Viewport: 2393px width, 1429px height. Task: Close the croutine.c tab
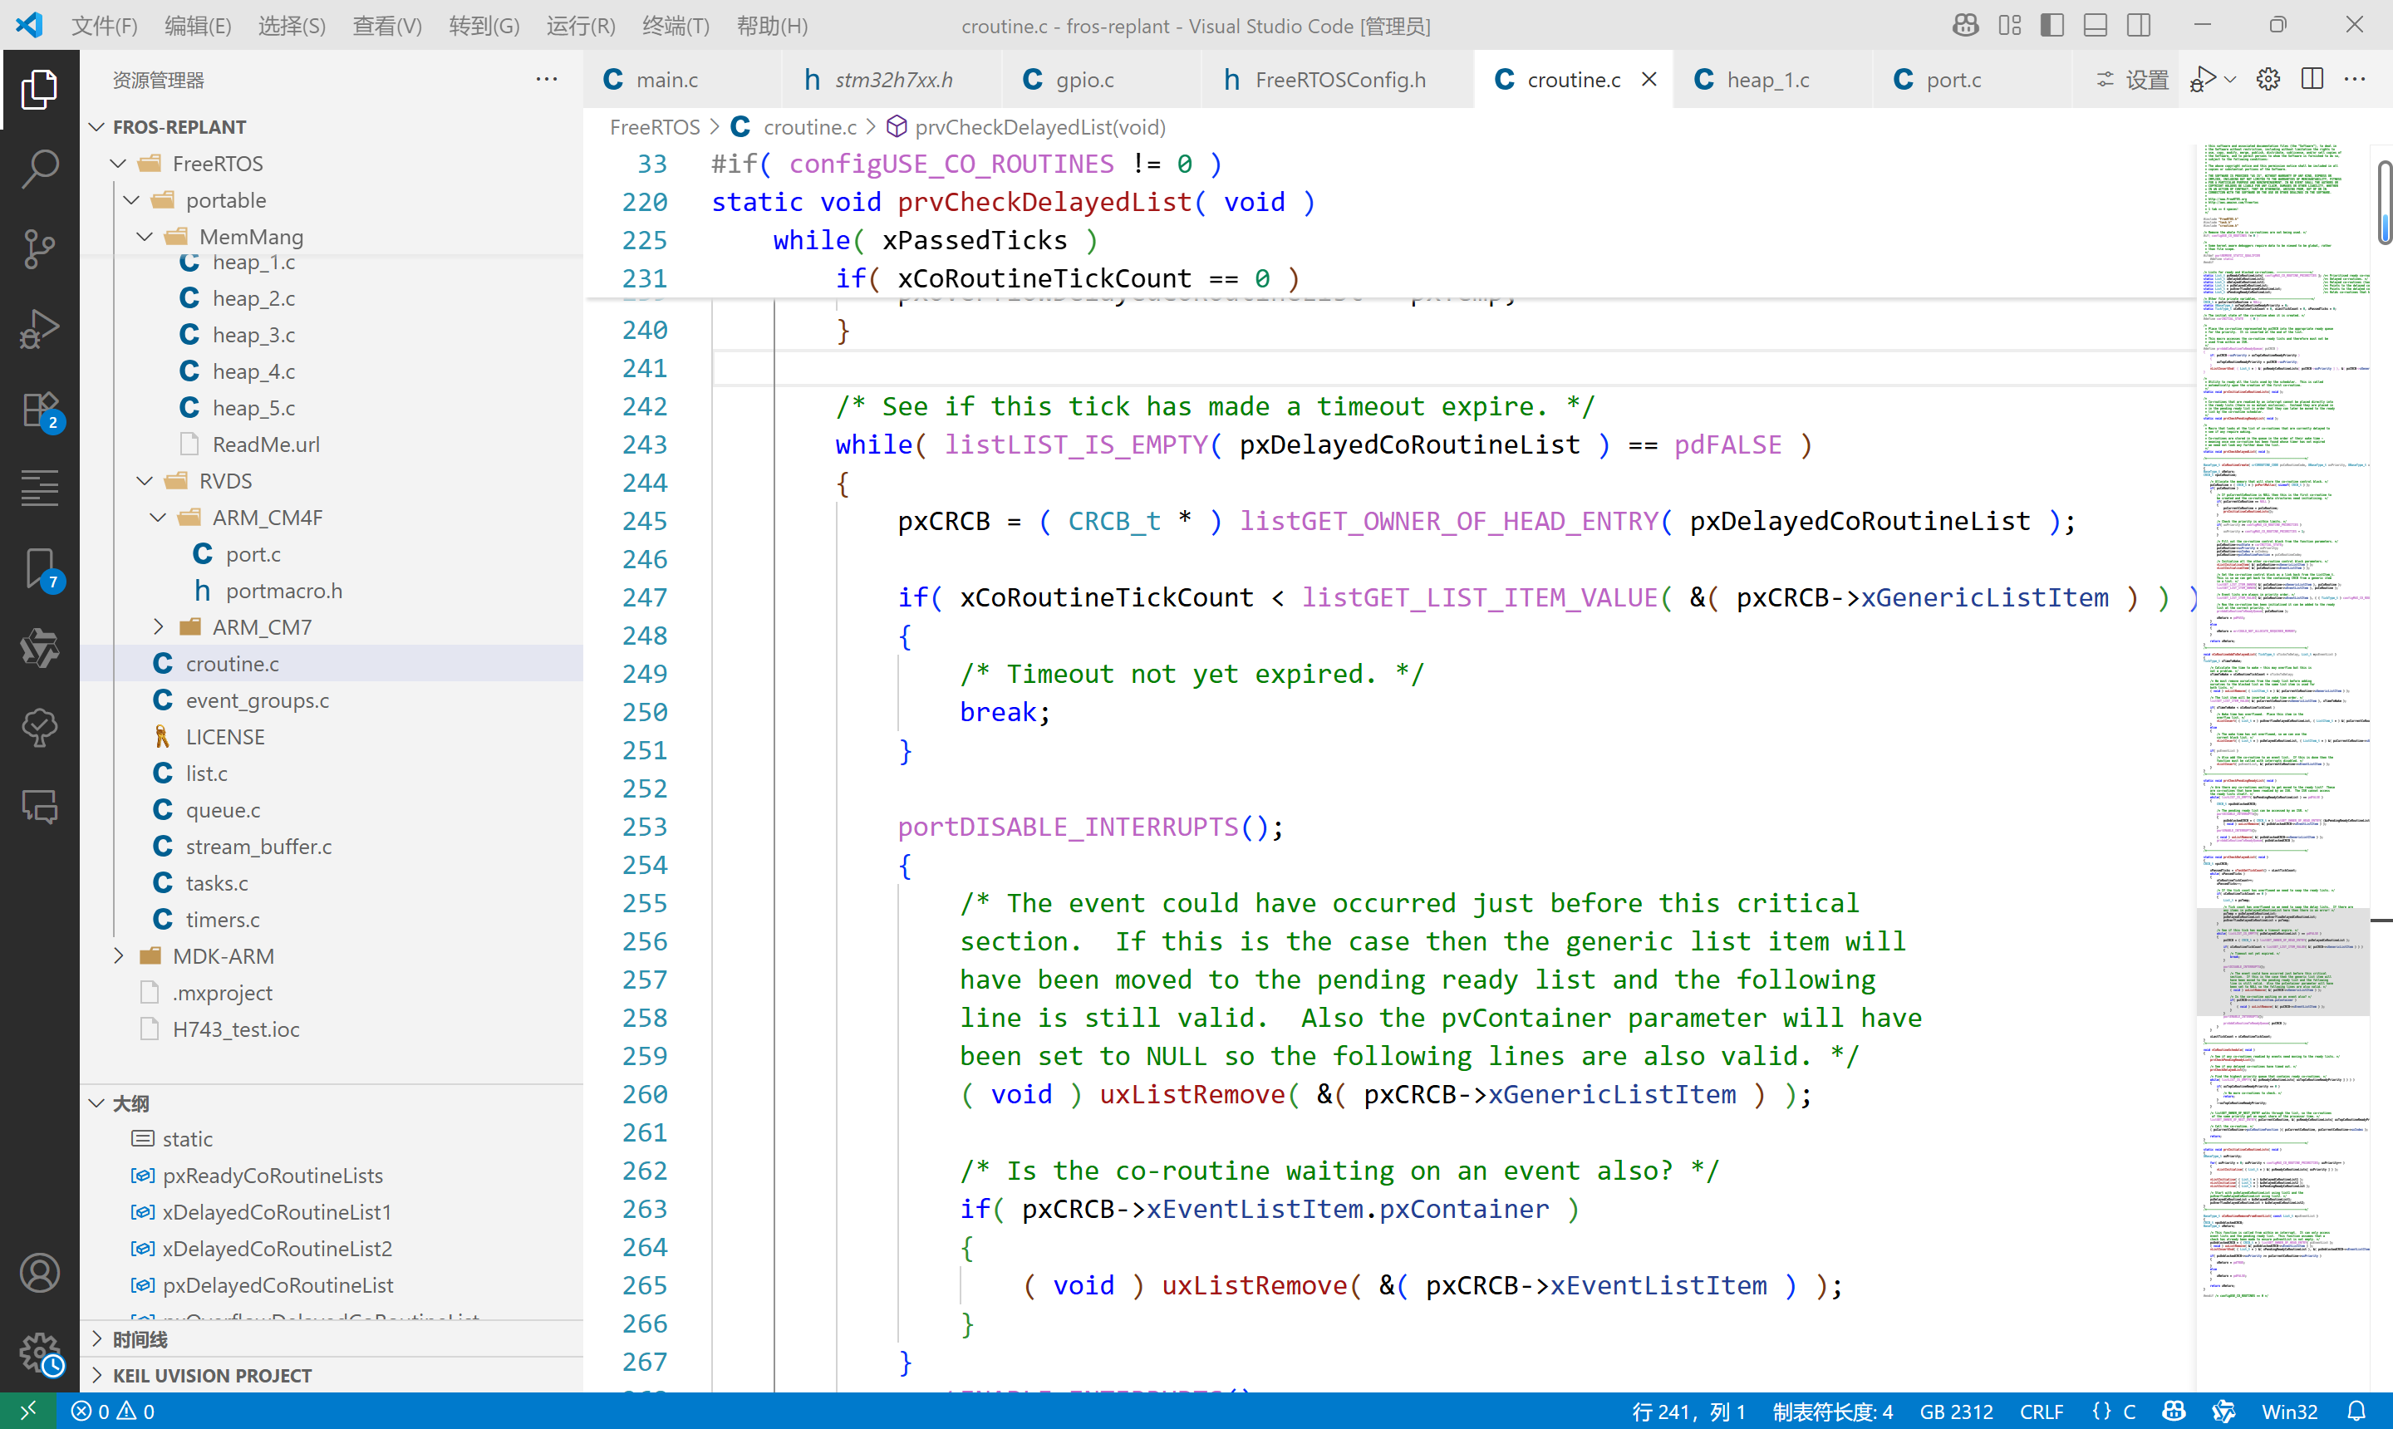pos(1649,79)
